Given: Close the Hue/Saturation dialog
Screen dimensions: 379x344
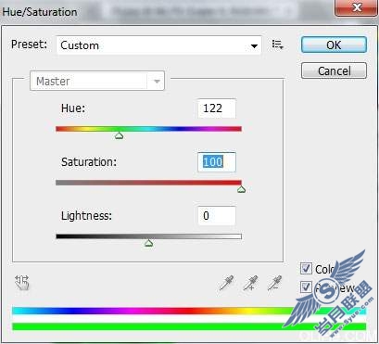Looking at the screenshot, I should pos(357,7).
